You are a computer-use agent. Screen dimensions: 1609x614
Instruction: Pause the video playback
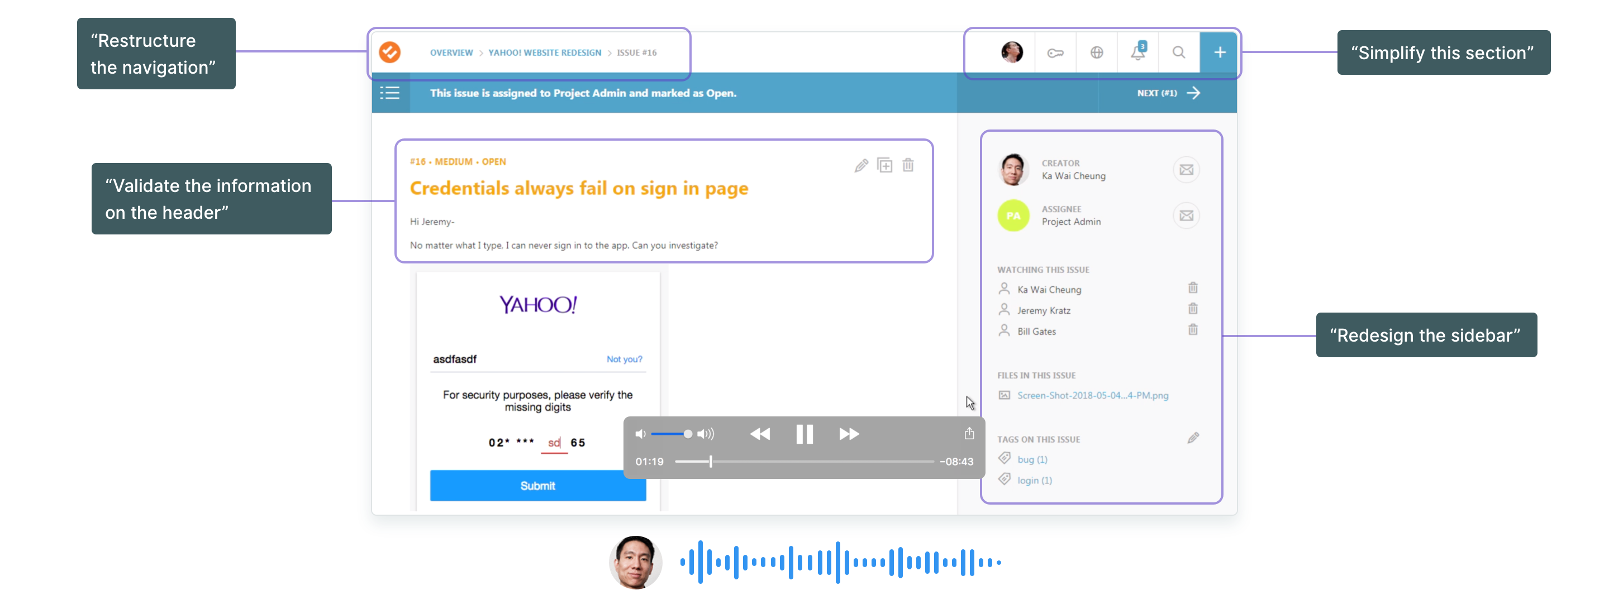[804, 434]
